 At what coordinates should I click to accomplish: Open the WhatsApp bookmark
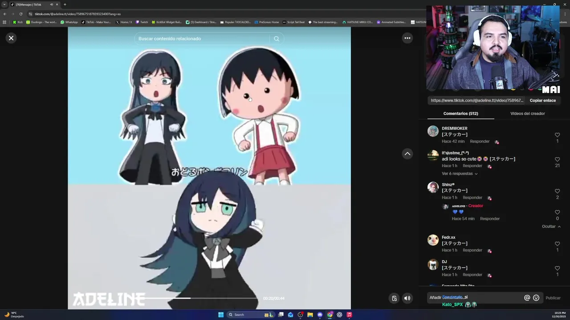coord(69,22)
